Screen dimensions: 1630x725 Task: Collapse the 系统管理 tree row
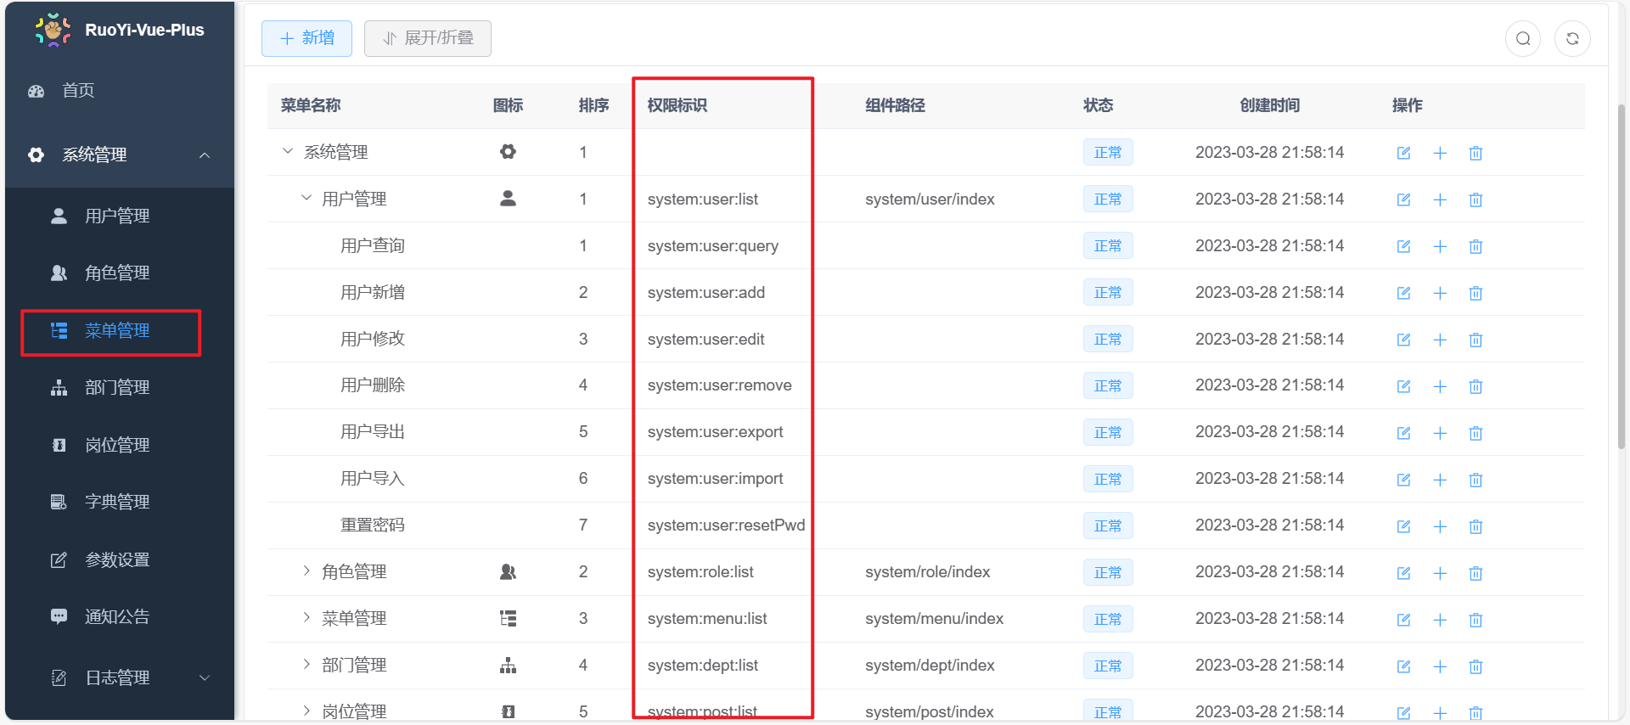click(288, 151)
